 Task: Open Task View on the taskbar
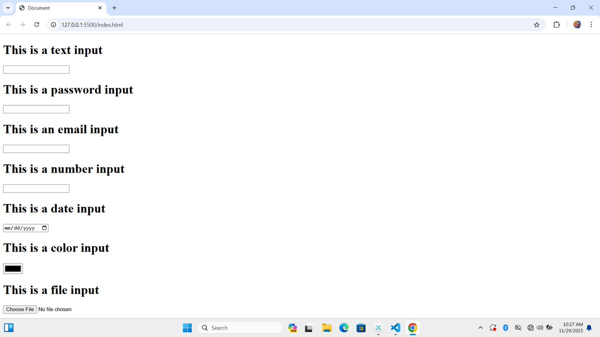[309, 328]
